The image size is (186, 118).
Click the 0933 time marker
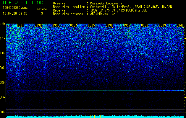point(56,25)
